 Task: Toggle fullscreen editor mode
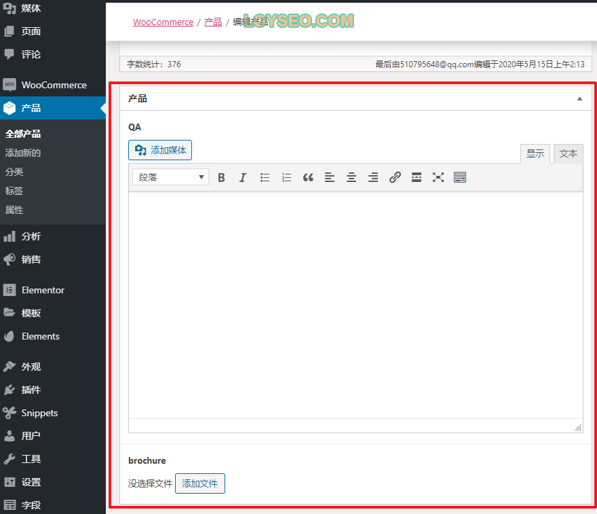pos(438,177)
